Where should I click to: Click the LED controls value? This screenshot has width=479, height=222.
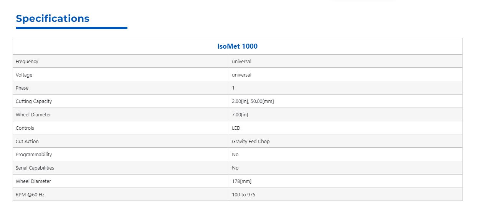pos(236,128)
